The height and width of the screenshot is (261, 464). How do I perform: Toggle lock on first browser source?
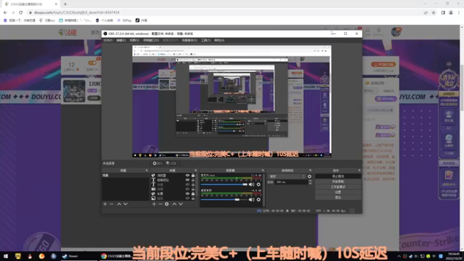[193, 175]
